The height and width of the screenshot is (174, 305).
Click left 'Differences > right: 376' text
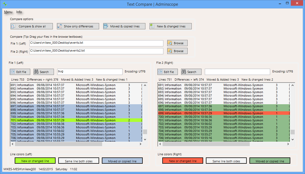[x=42, y=80]
